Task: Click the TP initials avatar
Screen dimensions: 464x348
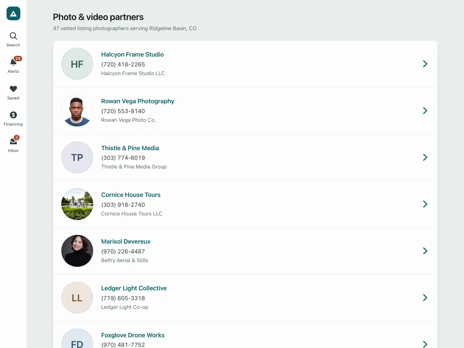Action: pyautogui.click(x=77, y=157)
